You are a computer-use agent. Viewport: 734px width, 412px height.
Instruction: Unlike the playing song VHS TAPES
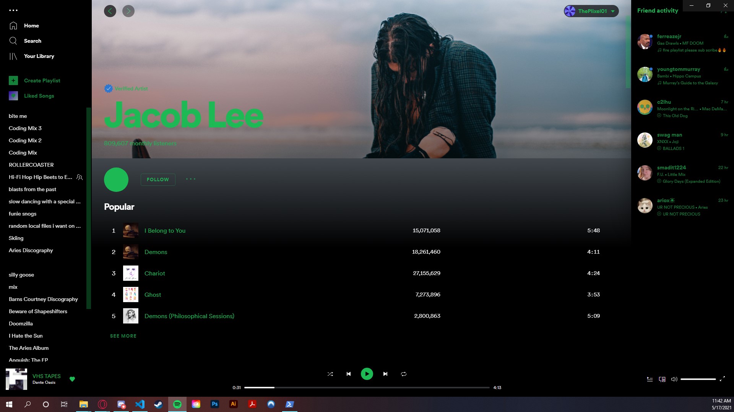point(72,379)
